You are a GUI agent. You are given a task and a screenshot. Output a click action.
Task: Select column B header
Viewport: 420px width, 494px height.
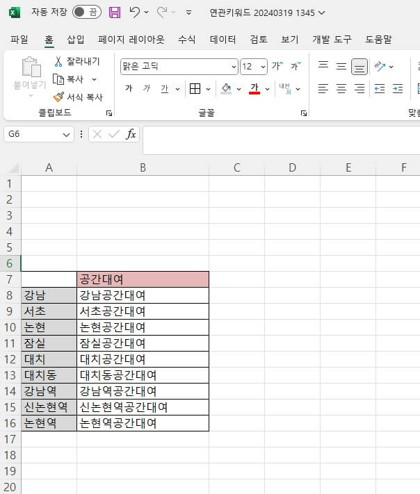click(143, 167)
